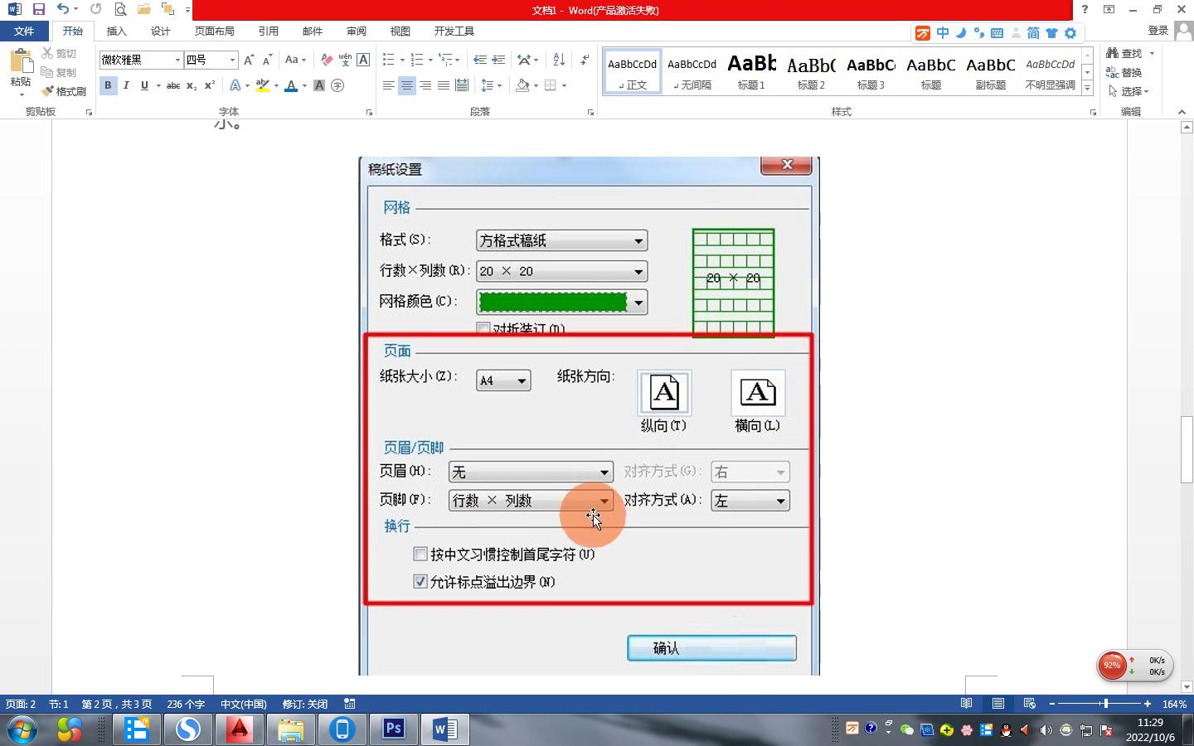This screenshot has width=1194, height=746.
Task: Increase the paragraph indent
Action: (498, 60)
